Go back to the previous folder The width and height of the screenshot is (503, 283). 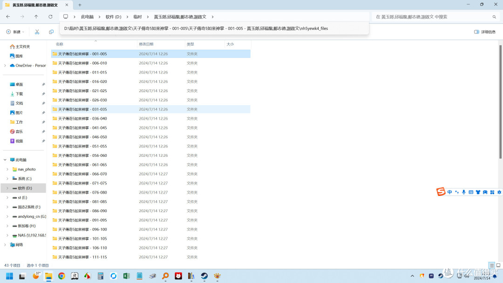(8, 17)
